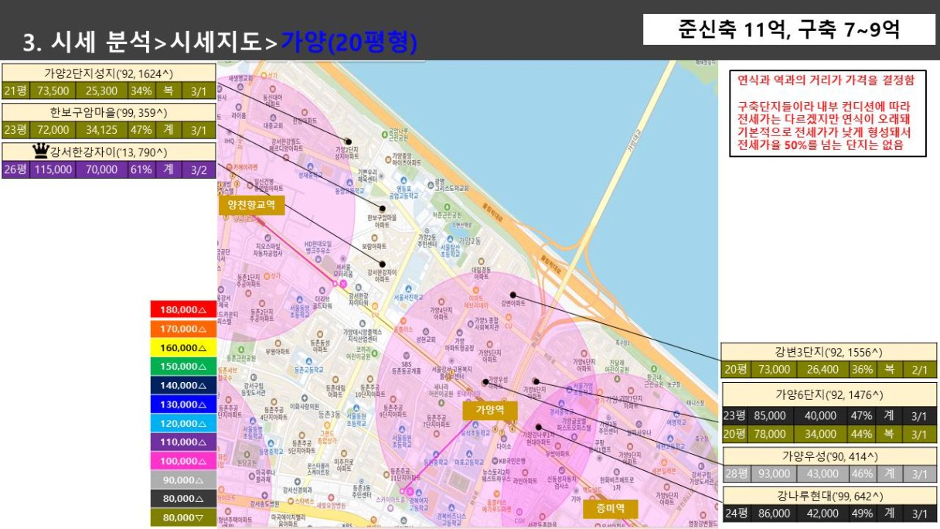Viewport: 940px width, 529px height.
Task: Click the 준신축 11억, 구축 7~9억 summary box
Action: [x=789, y=30]
